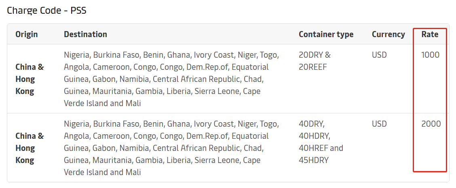Click USD in the first row
This screenshot has height=188, width=456.
379,55
